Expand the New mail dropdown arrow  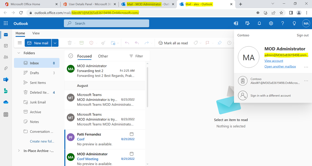(55, 43)
